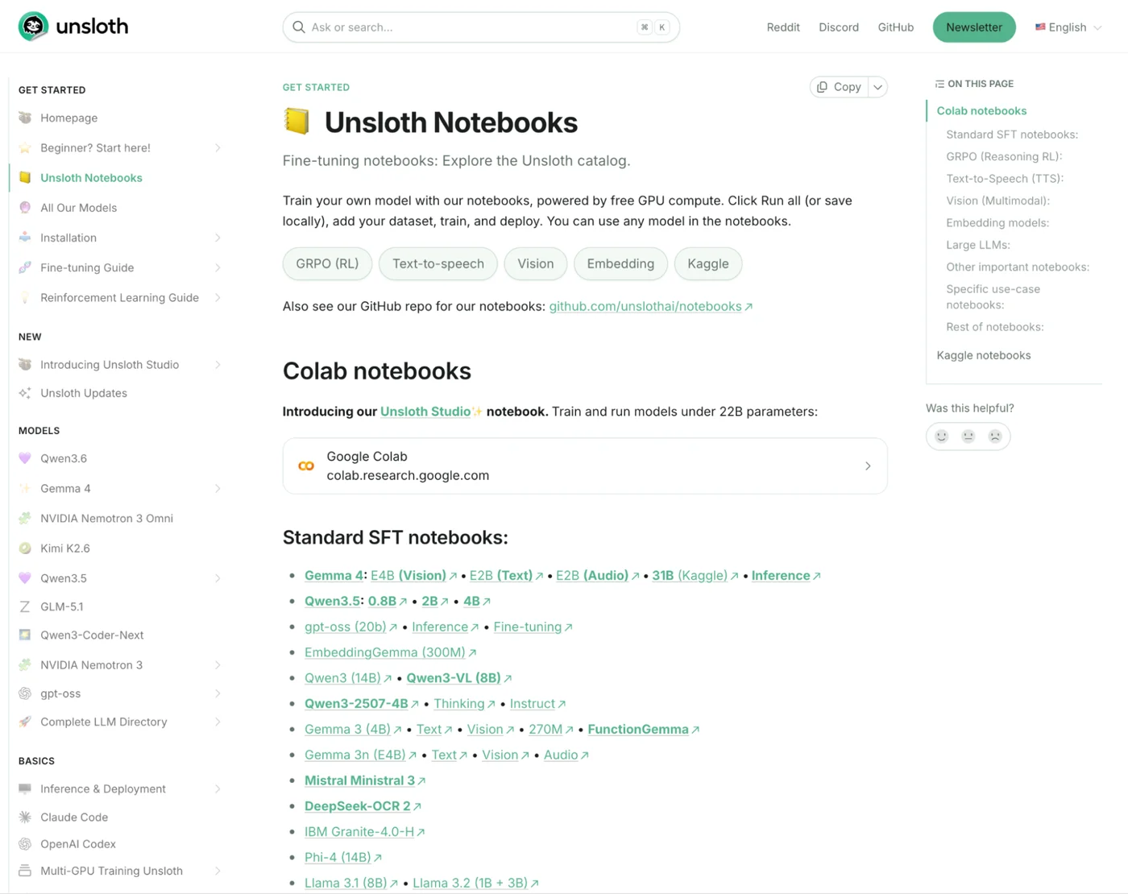Open the Copy dropdown arrow
Image resolution: width=1128 pixels, height=894 pixels.
(877, 87)
